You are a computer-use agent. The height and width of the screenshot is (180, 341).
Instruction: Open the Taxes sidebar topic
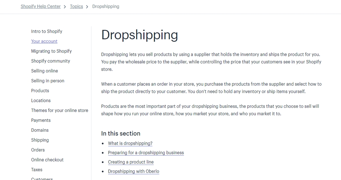pos(37,170)
